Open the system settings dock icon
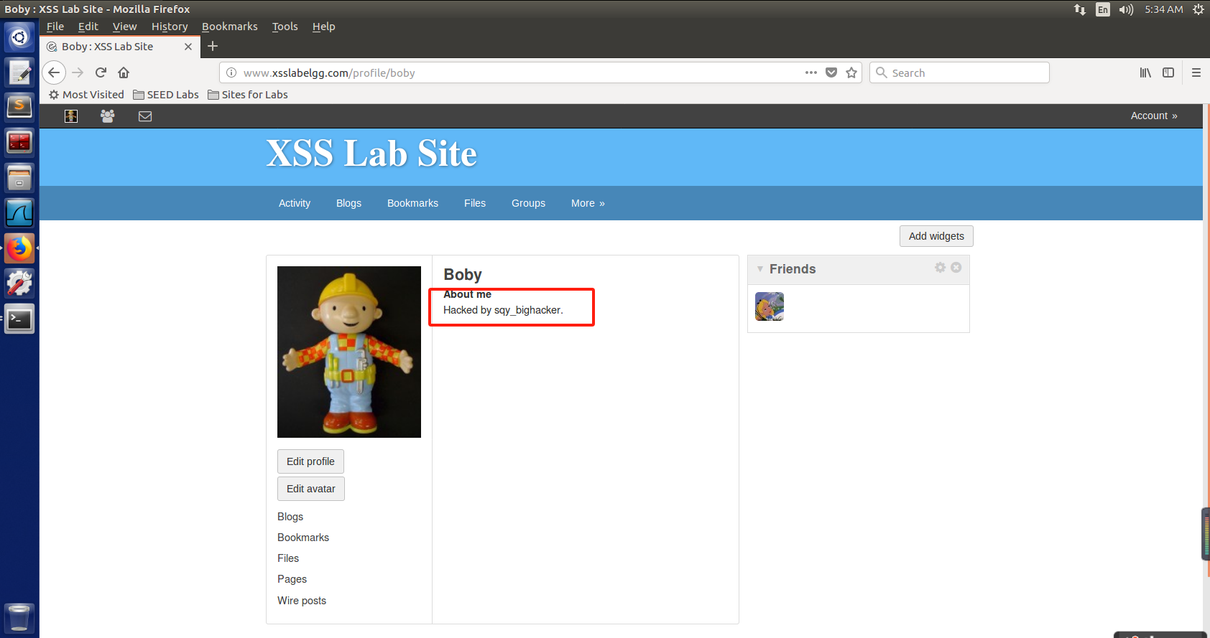The image size is (1210, 638). click(19, 283)
